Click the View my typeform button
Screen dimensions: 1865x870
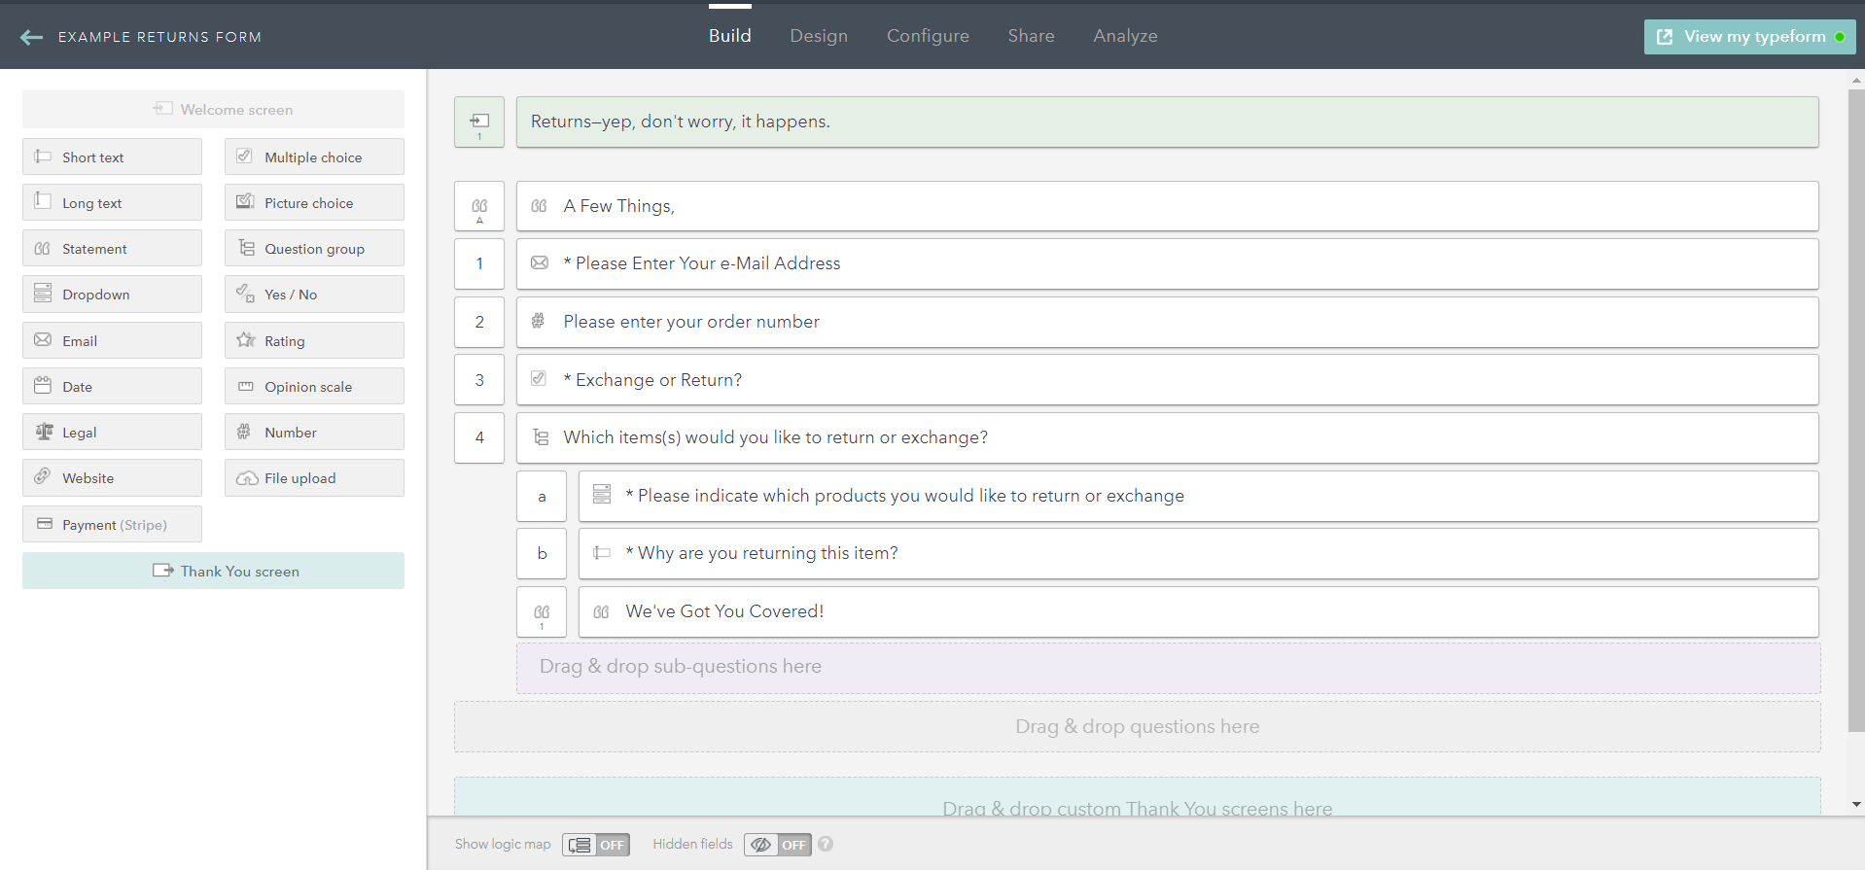pos(1748,37)
